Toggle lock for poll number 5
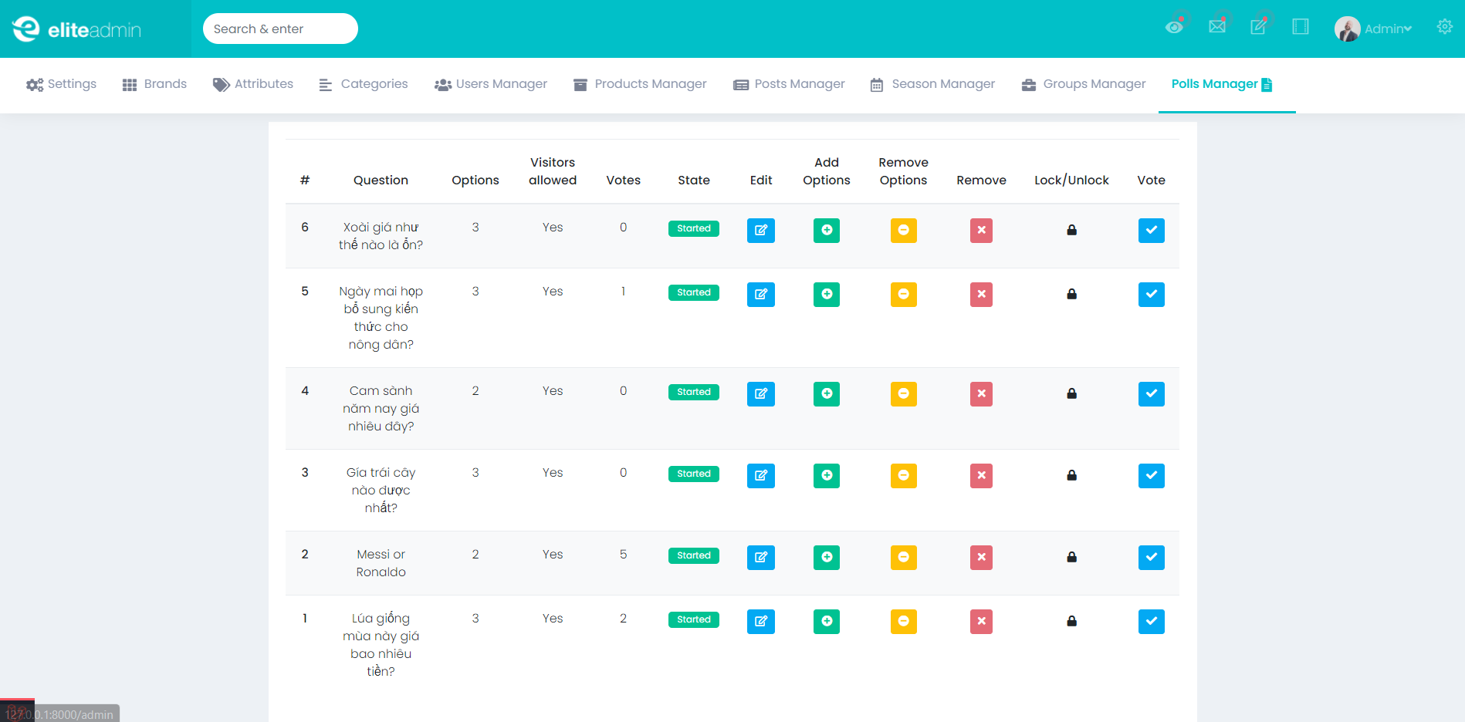Image resolution: width=1465 pixels, height=722 pixels. click(x=1071, y=294)
